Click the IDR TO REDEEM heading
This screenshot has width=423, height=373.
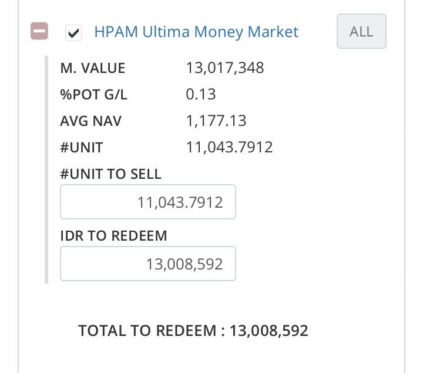click(113, 236)
